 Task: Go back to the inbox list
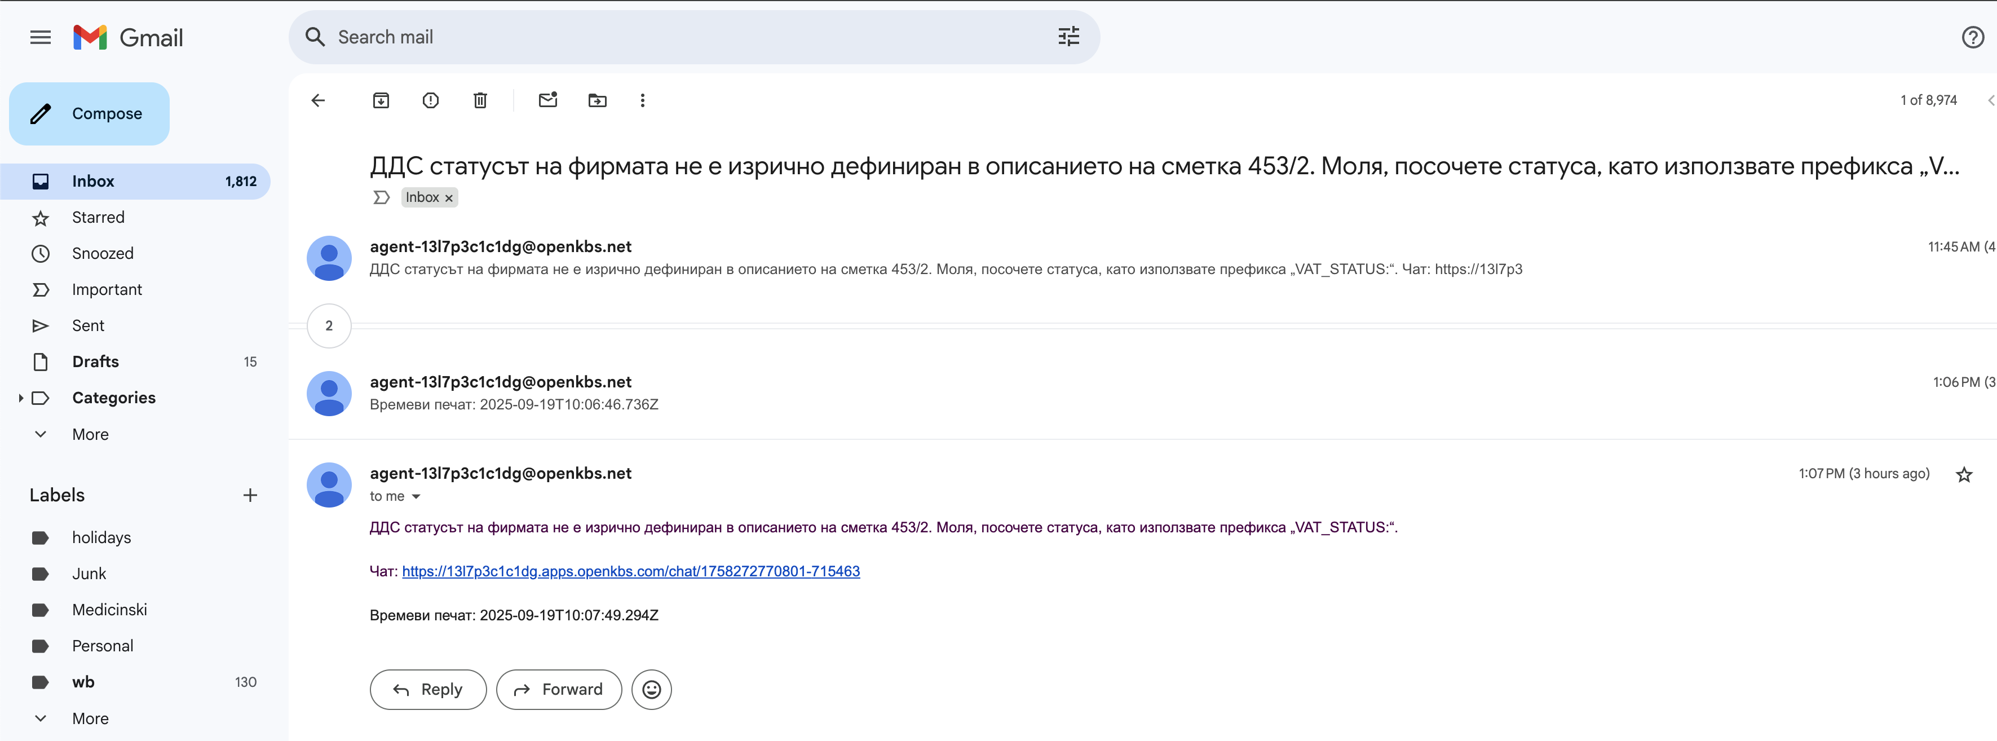318,100
